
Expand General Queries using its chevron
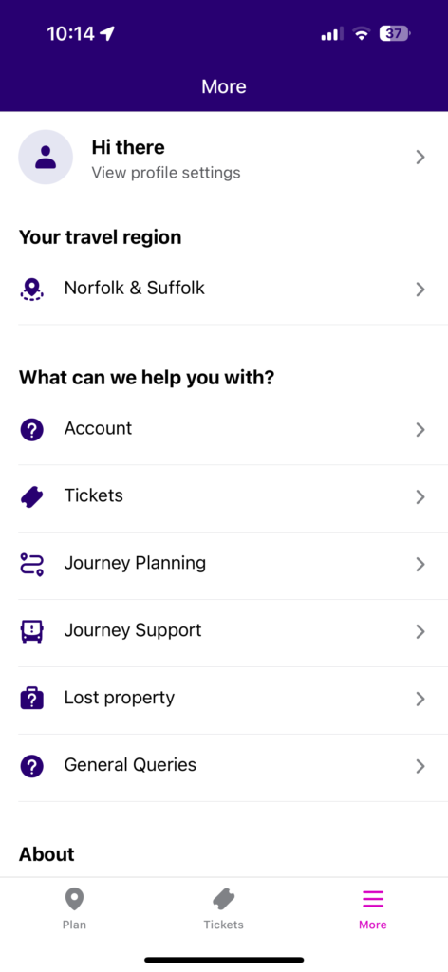tap(420, 767)
